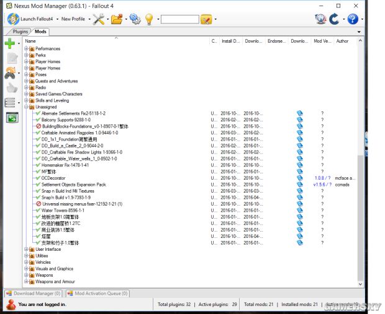Collapse the Unassigned category
The height and width of the screenshot is (314, 385).
[x=26, y=107]
